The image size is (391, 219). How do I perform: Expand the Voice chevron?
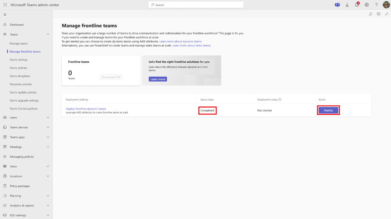coord(48,167)
